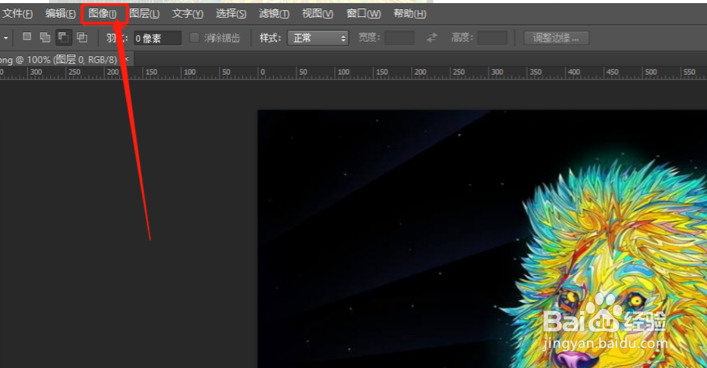Viewport: 707px width, 368px height.
Task: Click the 宽度 width input field
Action: tap(399, 38)
